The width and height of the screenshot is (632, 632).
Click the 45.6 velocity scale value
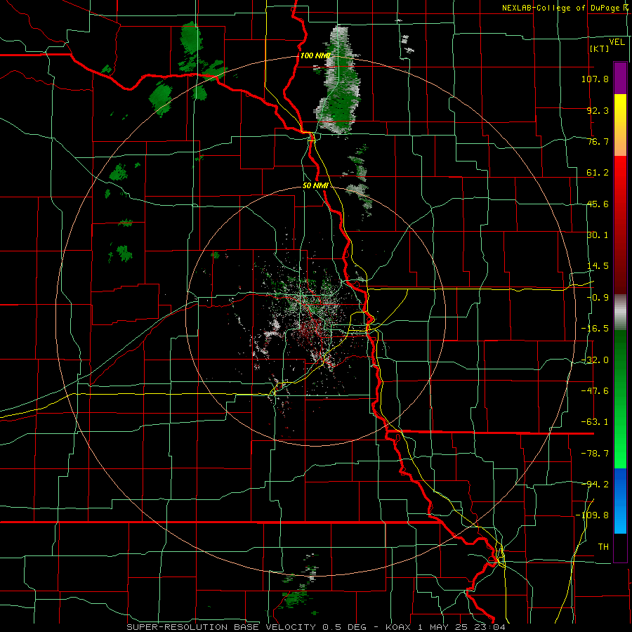(x=598, y=204)
